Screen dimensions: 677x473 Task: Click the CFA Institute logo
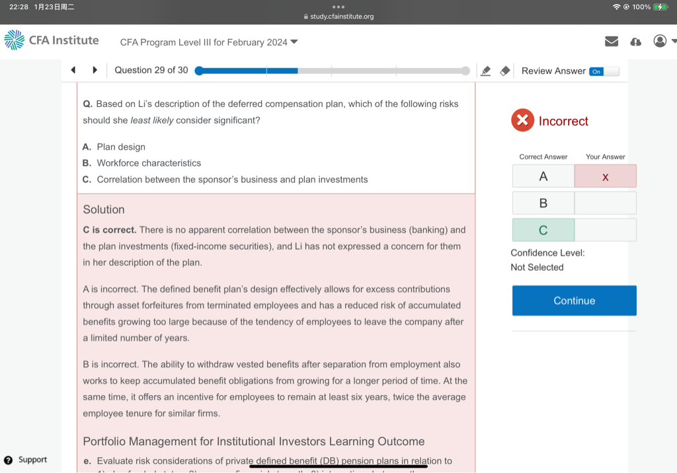point(52,40)
